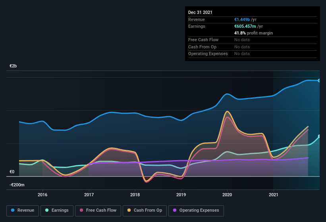Toggle the Free Cash Flow legend button

(x=98, y=211)
